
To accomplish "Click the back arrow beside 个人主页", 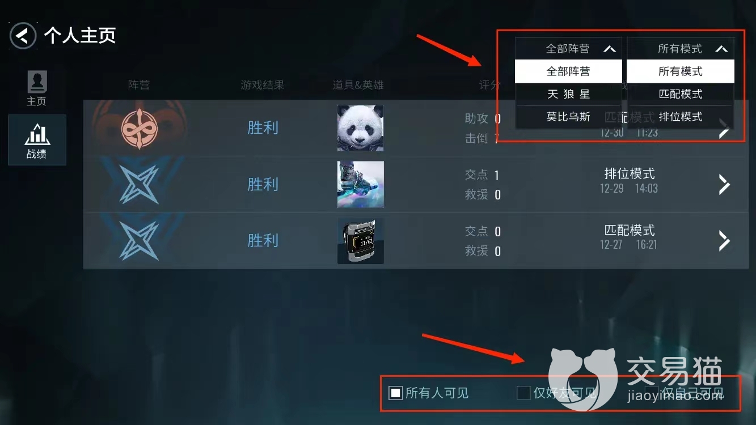I will (x=23, y=36).
